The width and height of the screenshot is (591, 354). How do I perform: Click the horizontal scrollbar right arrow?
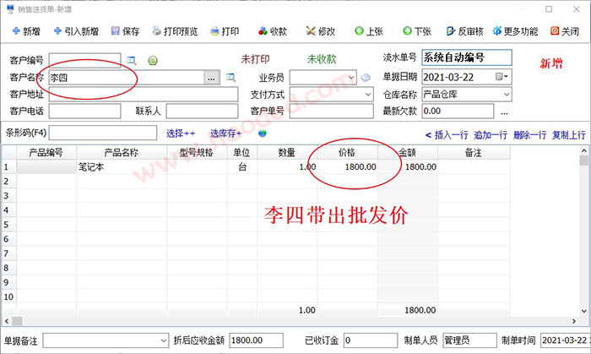(574, 321)
